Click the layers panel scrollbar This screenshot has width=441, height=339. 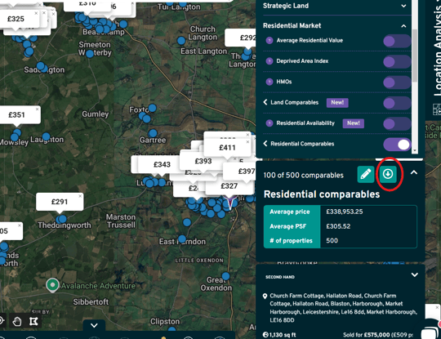click(414, 55)
